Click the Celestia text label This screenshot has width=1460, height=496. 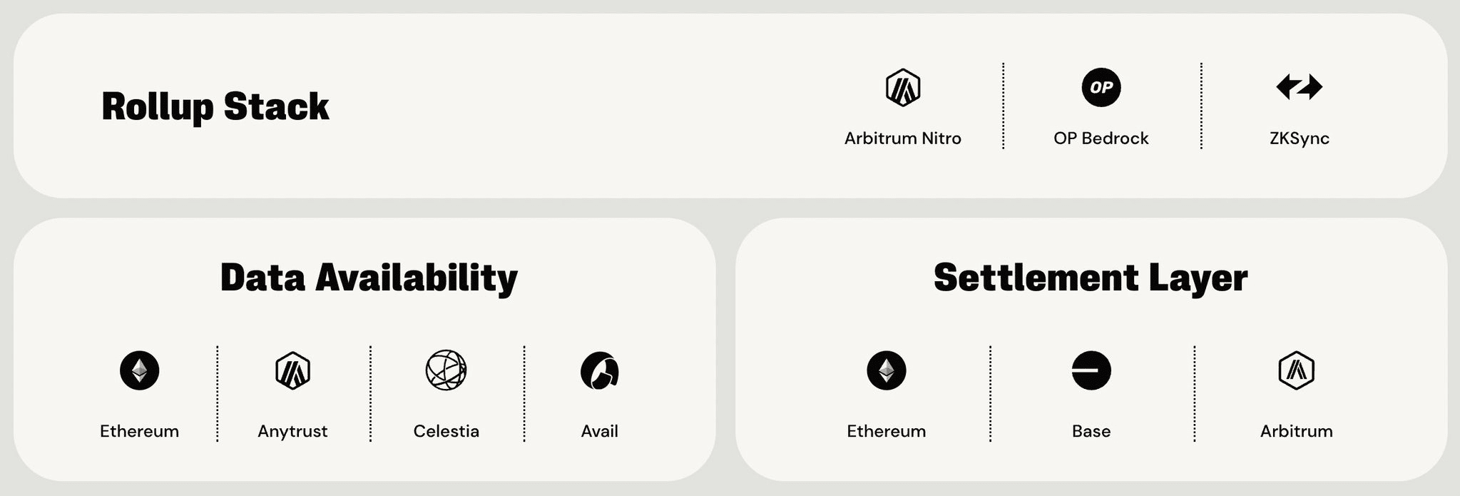pyautogui.click(x=446, y=431)
